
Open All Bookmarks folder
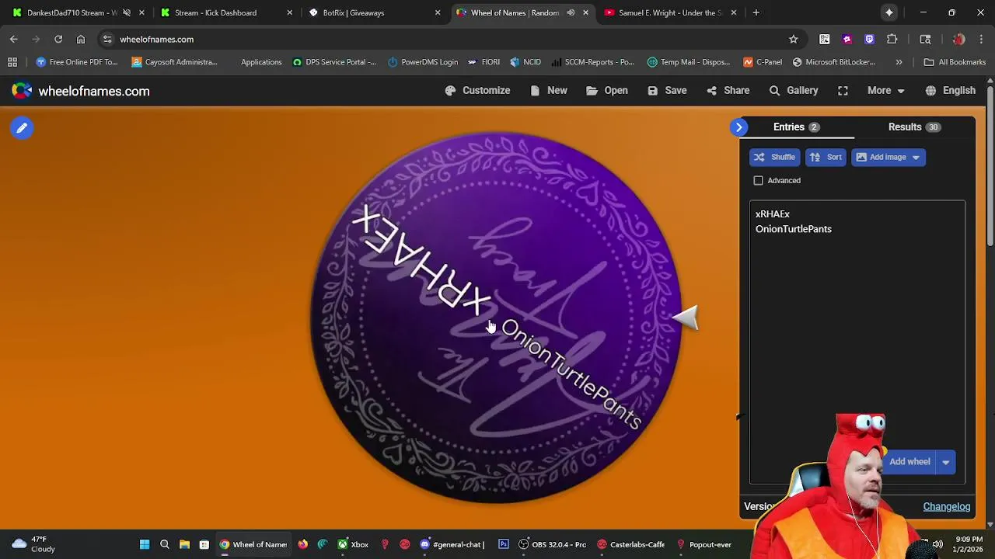(955, 62)
